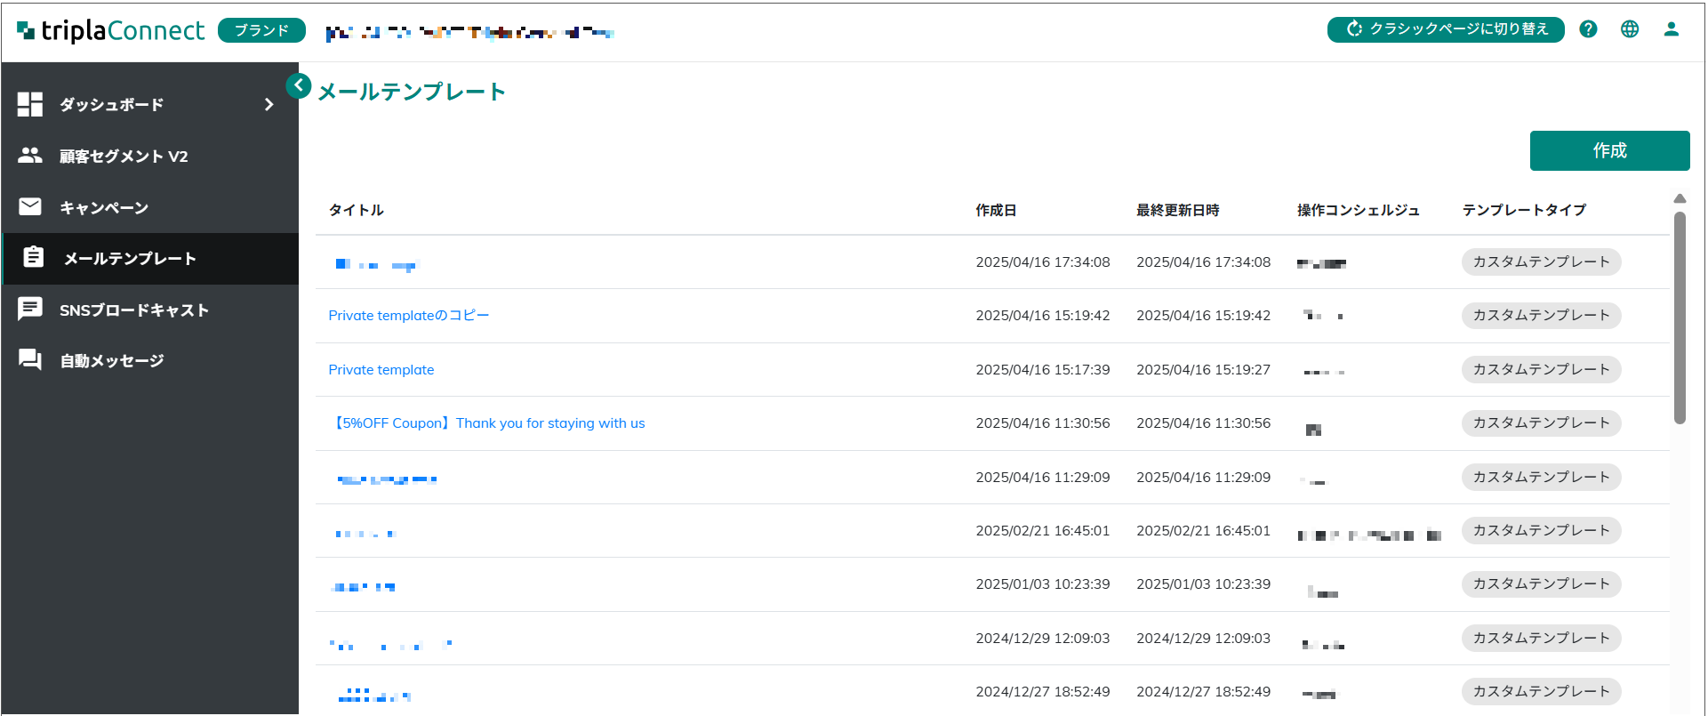Click カスタムテンプレート chip in 5%OFF Coupon row

coord(1542,423)
